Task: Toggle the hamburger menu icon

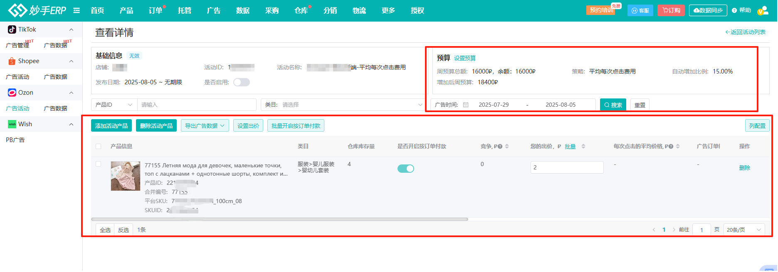Action: (77, 10)
